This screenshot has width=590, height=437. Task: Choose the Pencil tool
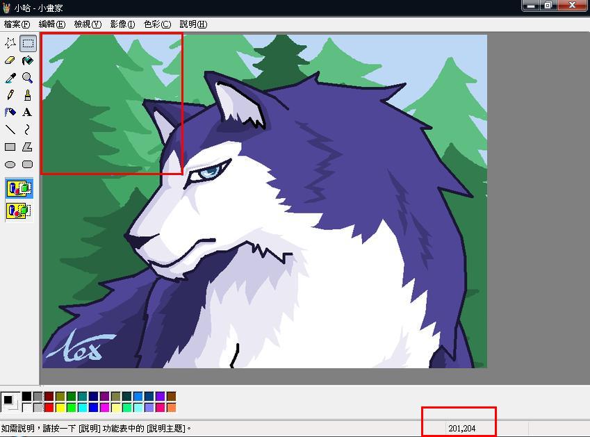[x=10, y=95]
